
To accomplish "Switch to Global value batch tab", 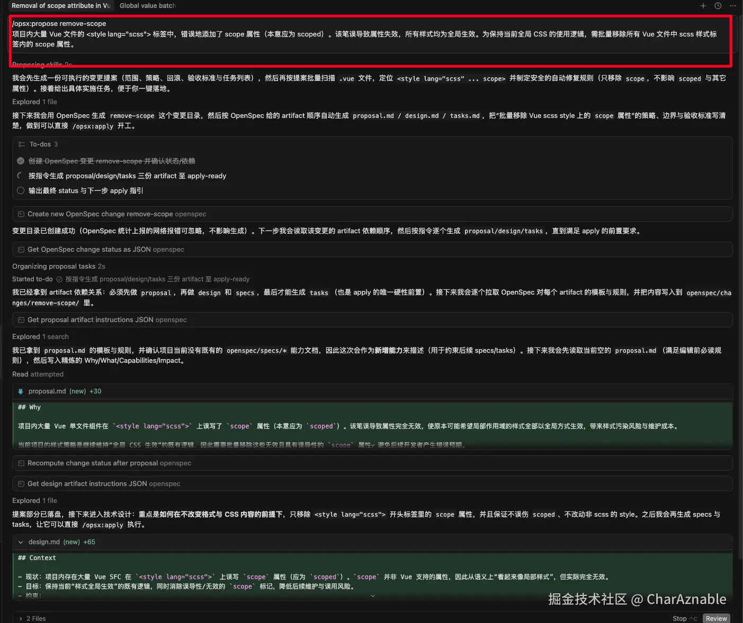I will 147,6.
